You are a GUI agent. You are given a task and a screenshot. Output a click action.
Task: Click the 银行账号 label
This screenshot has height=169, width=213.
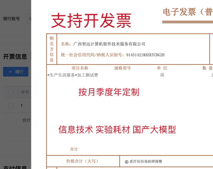pos(11,19)
